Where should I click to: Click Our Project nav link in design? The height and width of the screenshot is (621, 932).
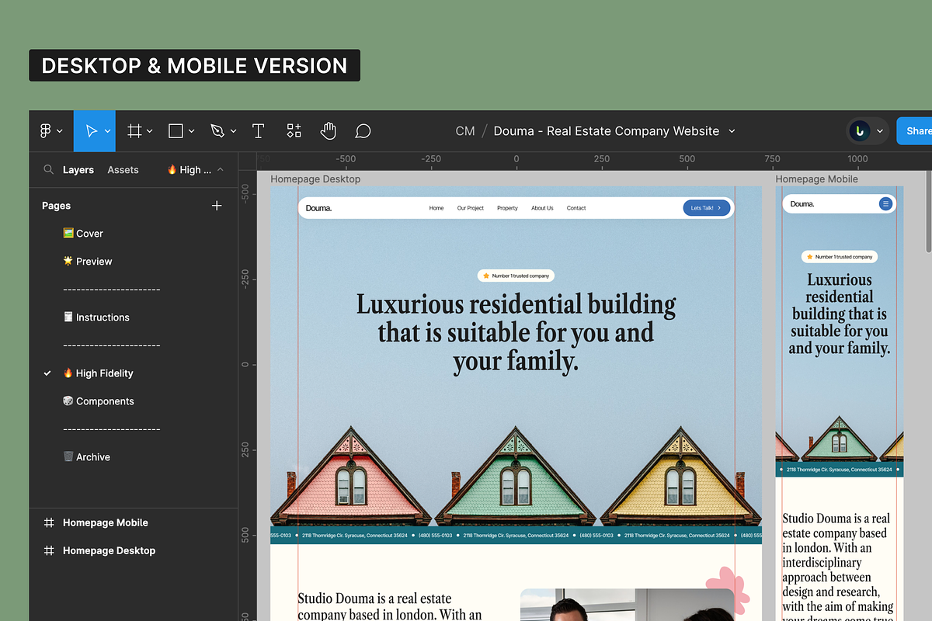pyautogui.click(x=471, y=208)
